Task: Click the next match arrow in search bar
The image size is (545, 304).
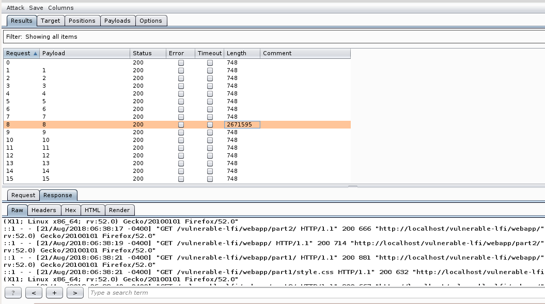Action: 74,293
